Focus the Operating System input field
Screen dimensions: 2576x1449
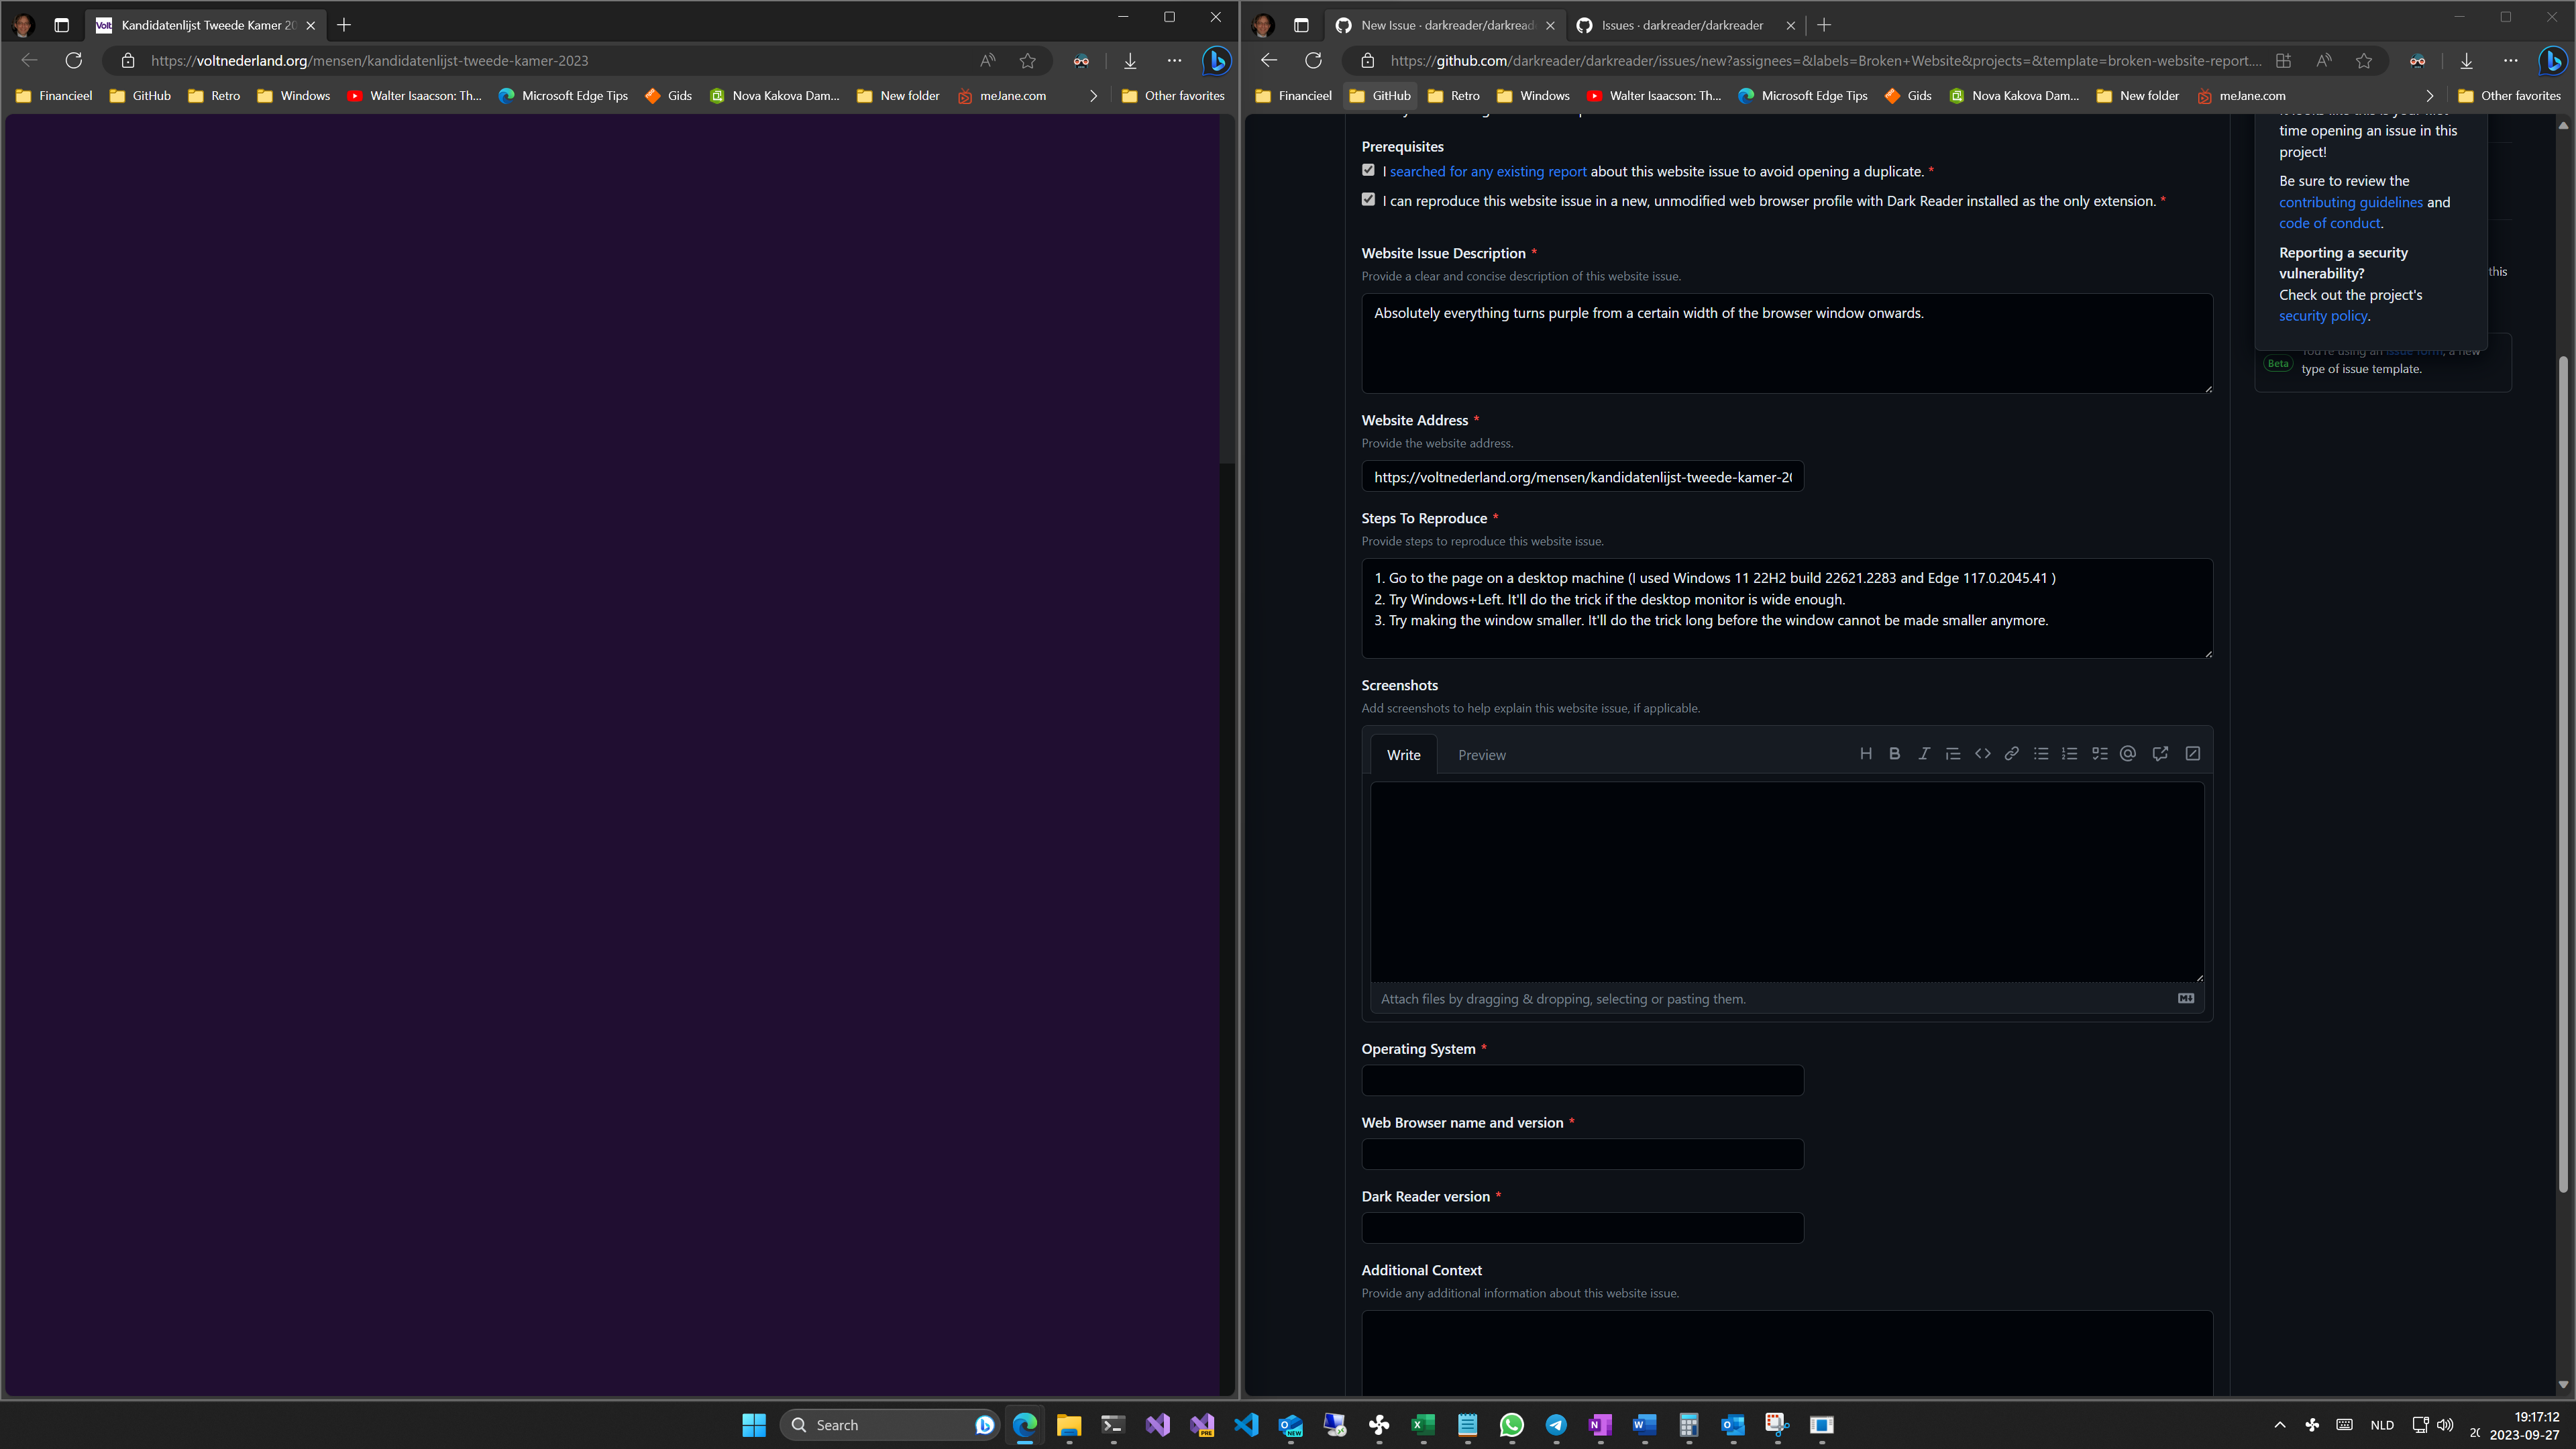coord(1582,1080)
